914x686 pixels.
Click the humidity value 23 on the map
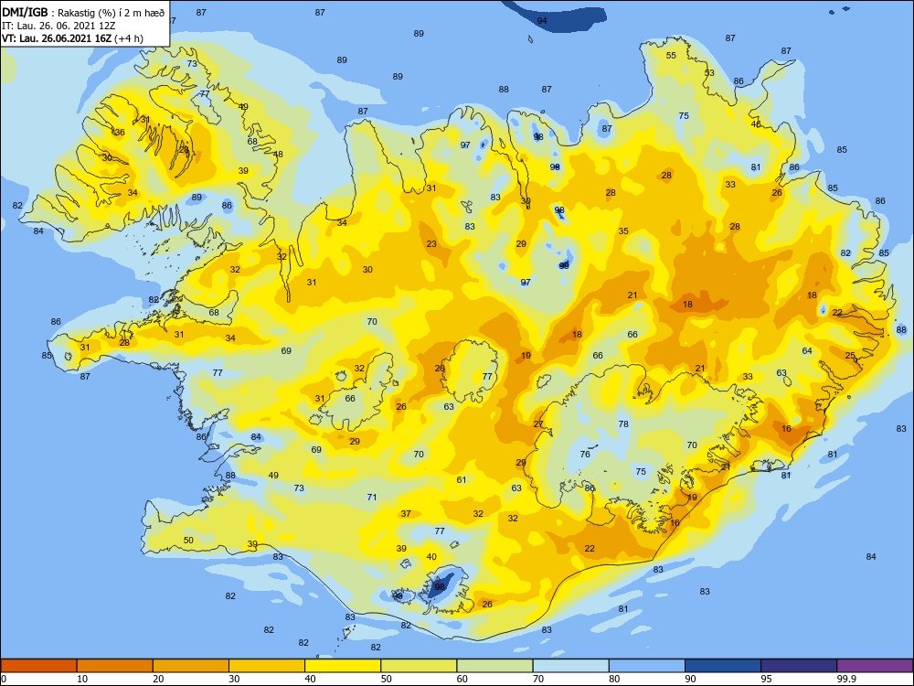(431, 244)
